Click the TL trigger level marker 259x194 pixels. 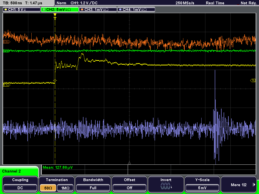[x=253, y=81]
